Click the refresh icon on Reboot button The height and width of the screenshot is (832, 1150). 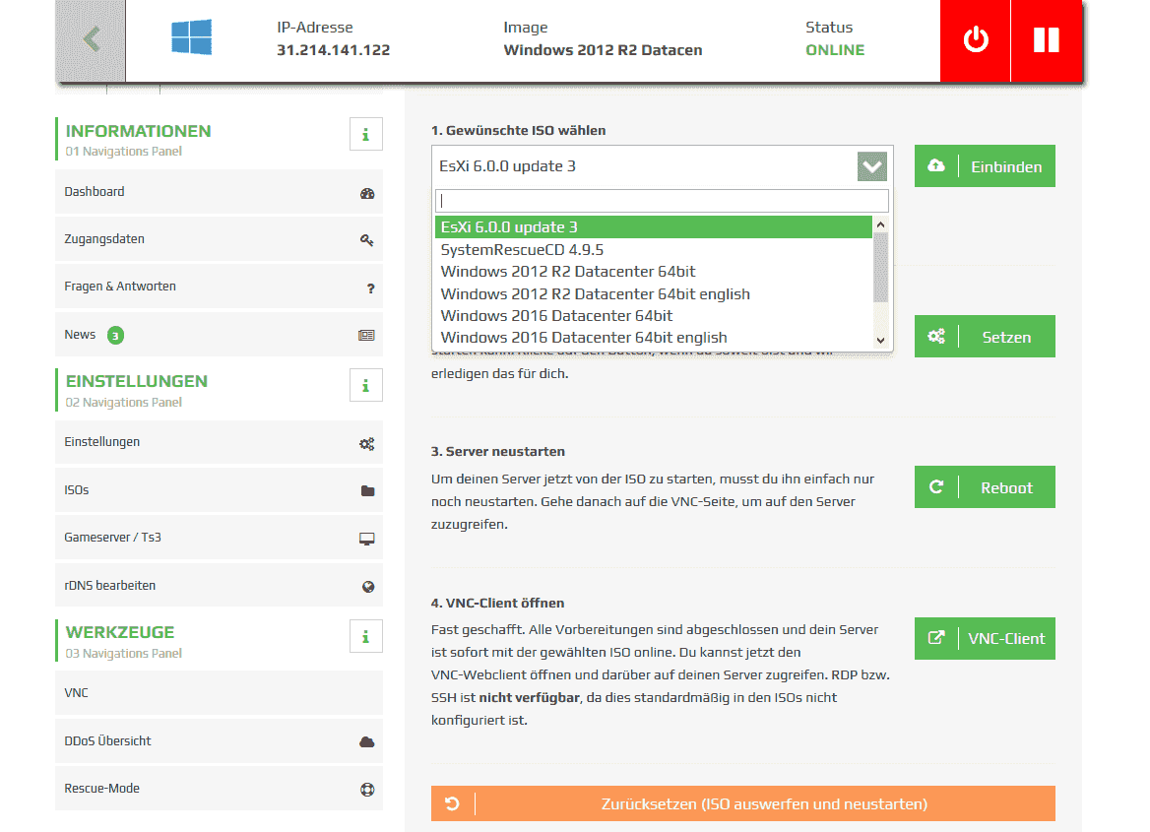tap(936, 486)
